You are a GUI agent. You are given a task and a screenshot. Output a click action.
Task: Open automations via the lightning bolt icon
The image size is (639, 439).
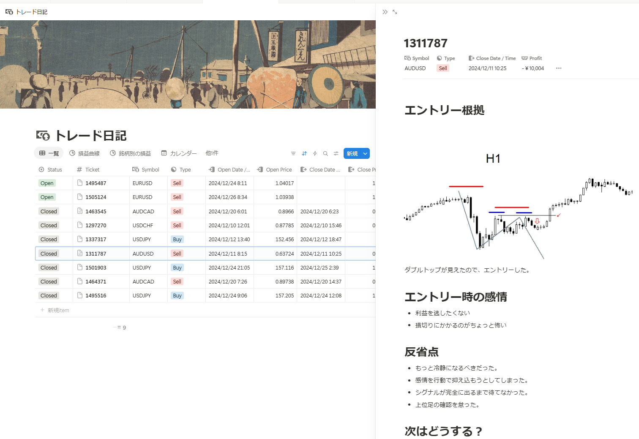pyautogui.click(x=315, y=153)
